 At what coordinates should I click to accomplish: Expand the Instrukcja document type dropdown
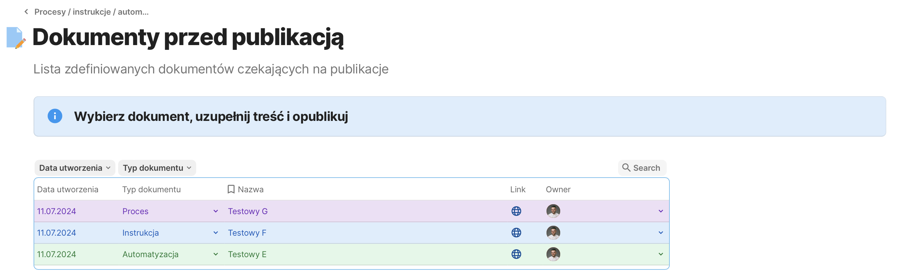pyautogui.click(x=216, y=233)
